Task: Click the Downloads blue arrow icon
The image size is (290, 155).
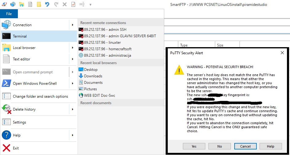Action: (81, 76)
